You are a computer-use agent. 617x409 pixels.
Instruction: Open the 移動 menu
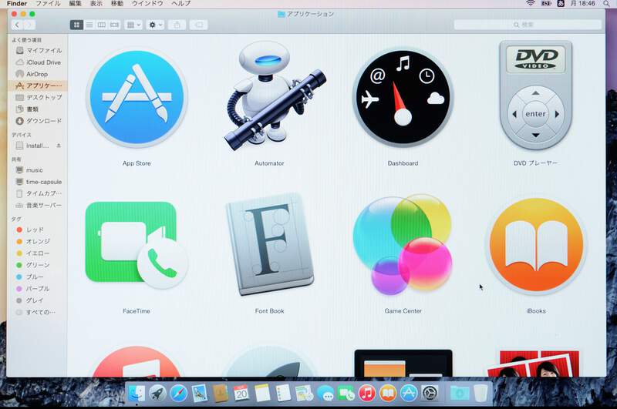117,4
